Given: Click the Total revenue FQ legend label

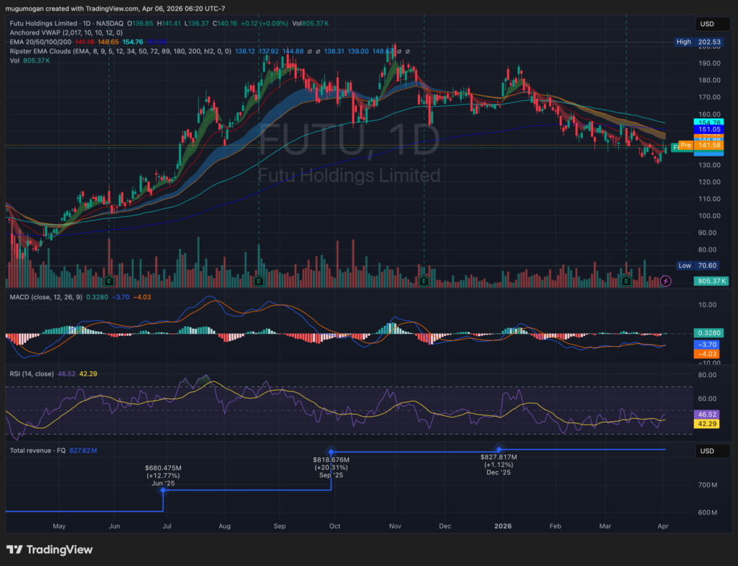Looking at the screenshot, I should click(x=37, y=451).
